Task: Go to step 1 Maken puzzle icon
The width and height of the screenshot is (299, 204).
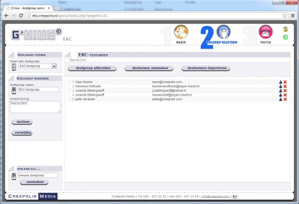Action: click(181, 32)
